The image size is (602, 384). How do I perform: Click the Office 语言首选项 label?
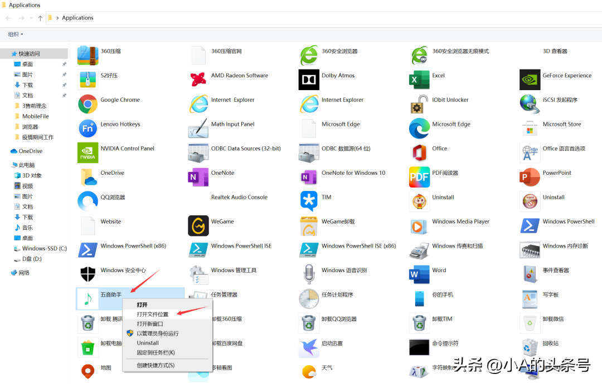pos(564,148)
